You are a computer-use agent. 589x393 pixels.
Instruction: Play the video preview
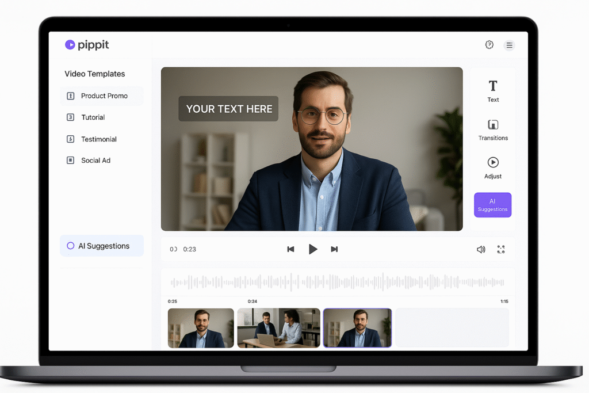(x=313, y=249)
